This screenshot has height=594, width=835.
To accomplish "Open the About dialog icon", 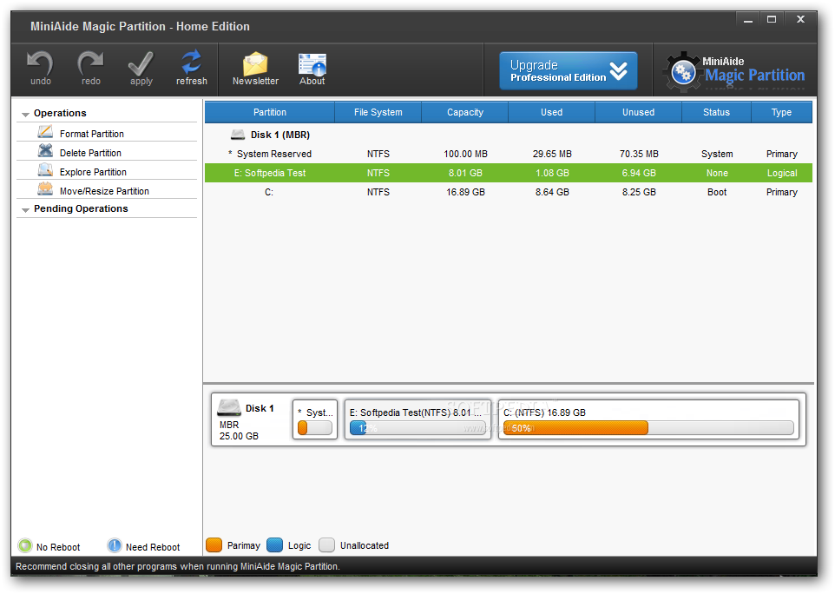I will (312, 64).
